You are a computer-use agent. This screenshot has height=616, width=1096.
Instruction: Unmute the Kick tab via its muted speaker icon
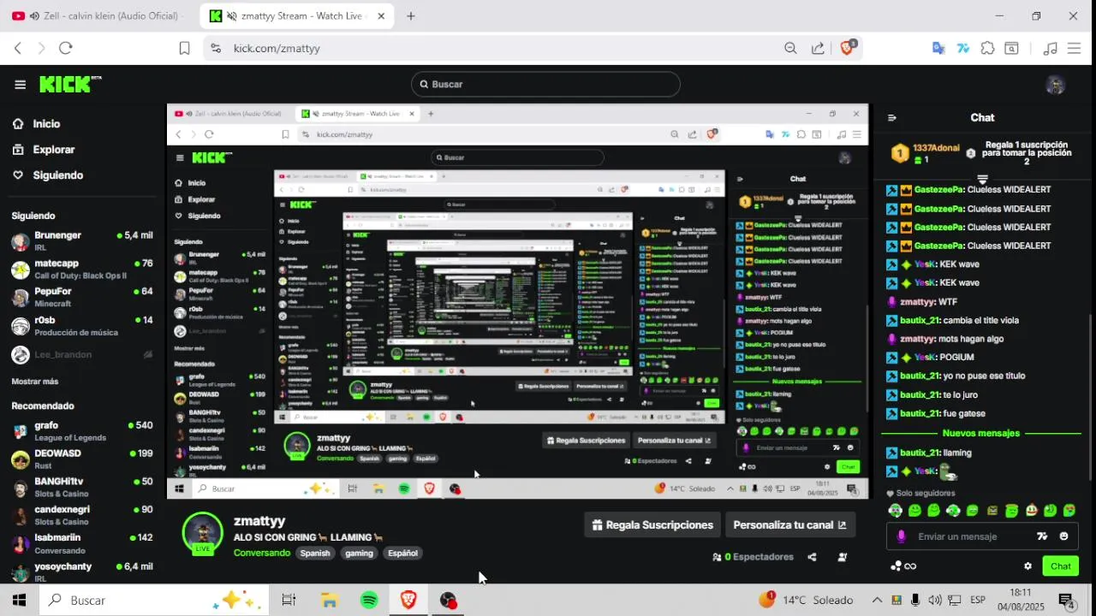[230, 15]
